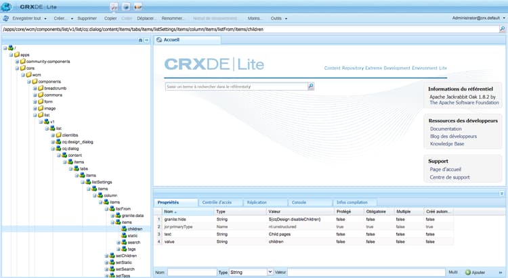Click the Supprimer toolbar button

pyautogui.click(x=87, y=18)
